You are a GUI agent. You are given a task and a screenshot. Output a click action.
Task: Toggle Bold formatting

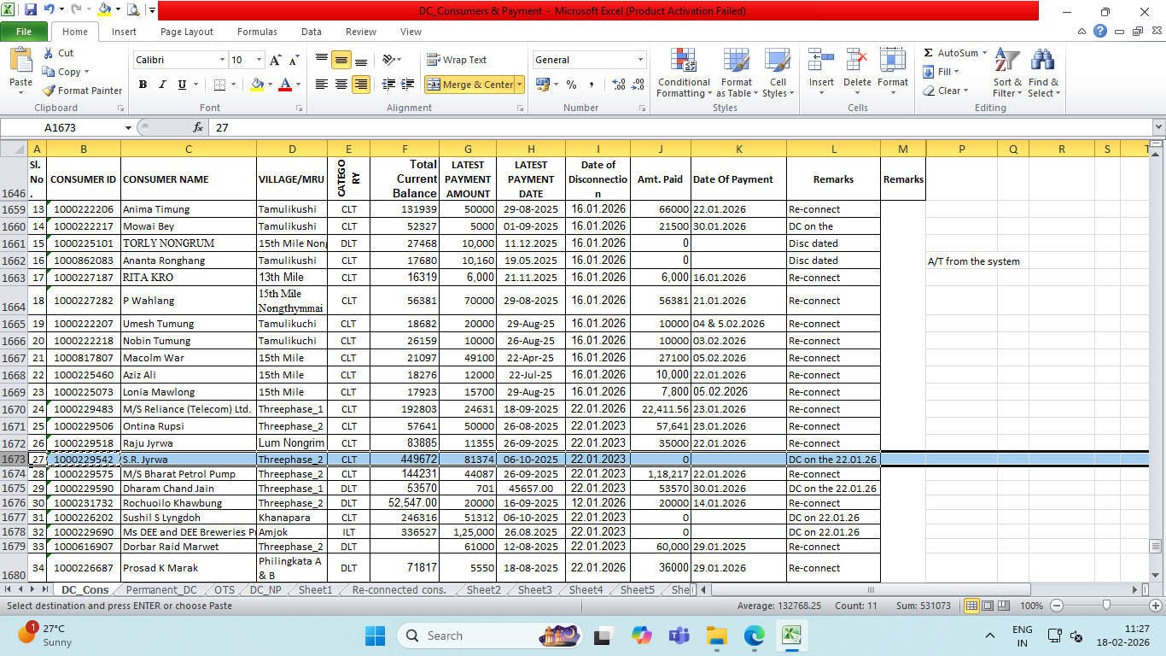click(x=143, y=85)
